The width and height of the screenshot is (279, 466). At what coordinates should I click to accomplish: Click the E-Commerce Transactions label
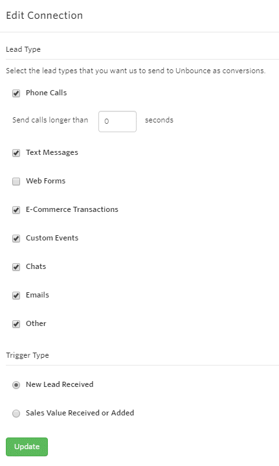(72, 209)
